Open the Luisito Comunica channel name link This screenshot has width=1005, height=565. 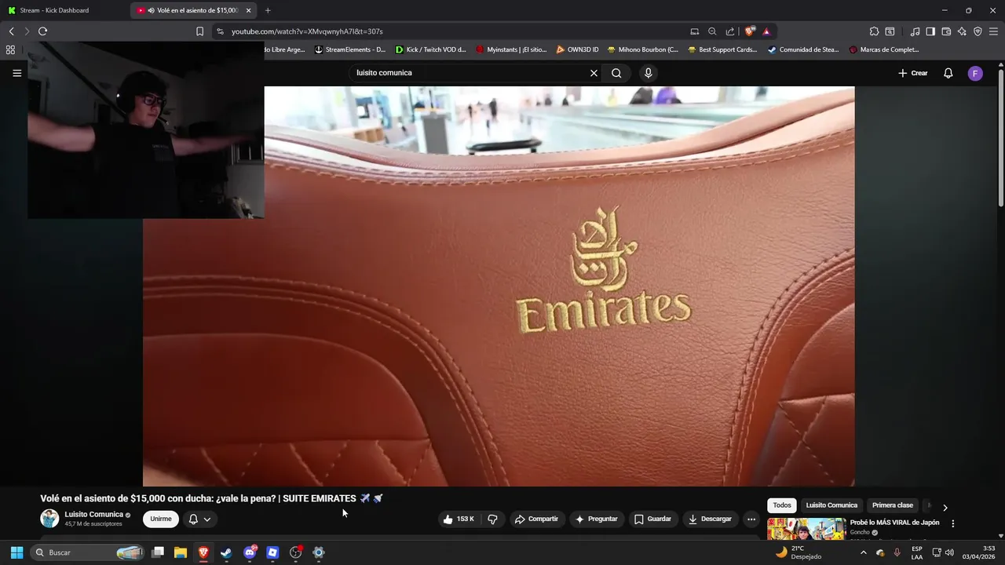pyautogui.click(x=93, y=515)
